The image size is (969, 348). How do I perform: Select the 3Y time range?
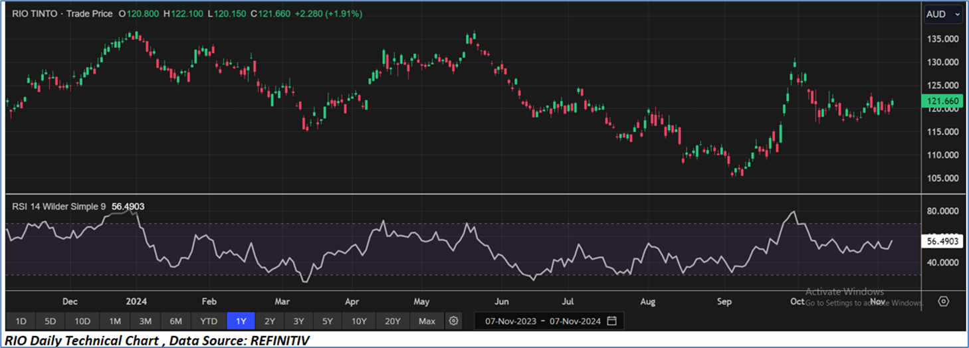click(x=298, y=321)
